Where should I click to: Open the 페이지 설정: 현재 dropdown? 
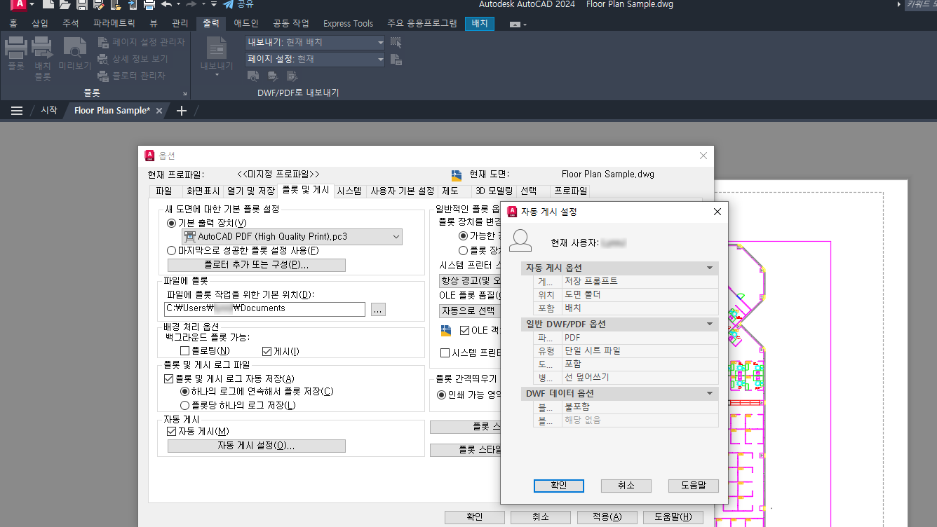tap(315, 60)
